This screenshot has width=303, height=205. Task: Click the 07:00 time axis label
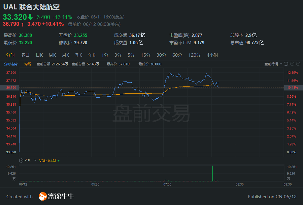(x=167, y=185)
